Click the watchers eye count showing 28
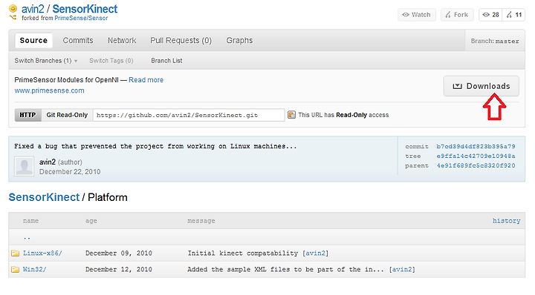535x295 pixels. (x=490, y=15)
